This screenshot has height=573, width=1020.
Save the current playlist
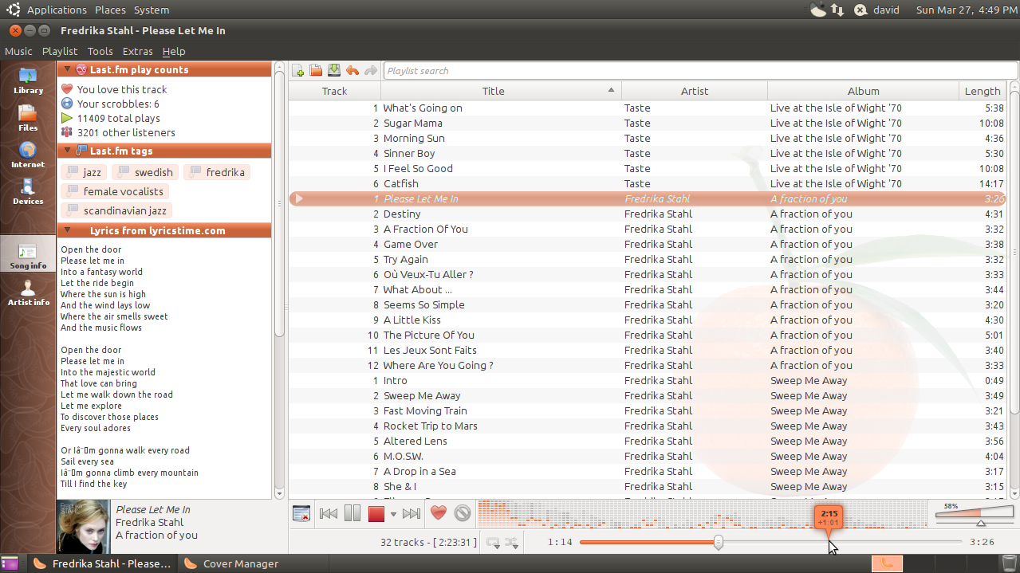click(x=334, y=70)
